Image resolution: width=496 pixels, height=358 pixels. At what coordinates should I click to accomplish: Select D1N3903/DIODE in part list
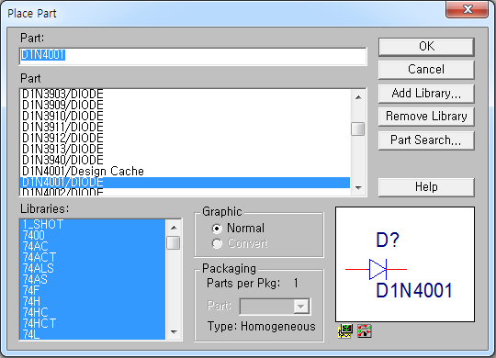186,94
